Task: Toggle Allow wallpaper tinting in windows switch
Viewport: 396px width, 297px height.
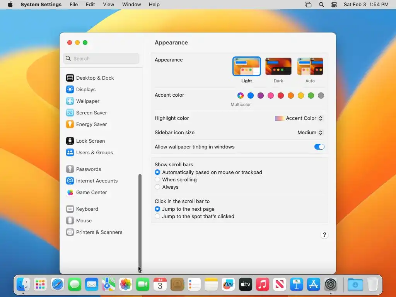Action: coord(319,147)
